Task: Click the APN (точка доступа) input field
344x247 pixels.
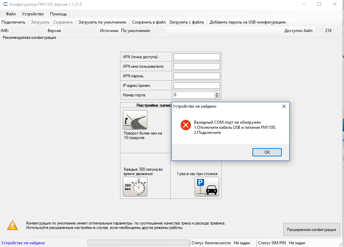Action: click(x=197, y=57)
